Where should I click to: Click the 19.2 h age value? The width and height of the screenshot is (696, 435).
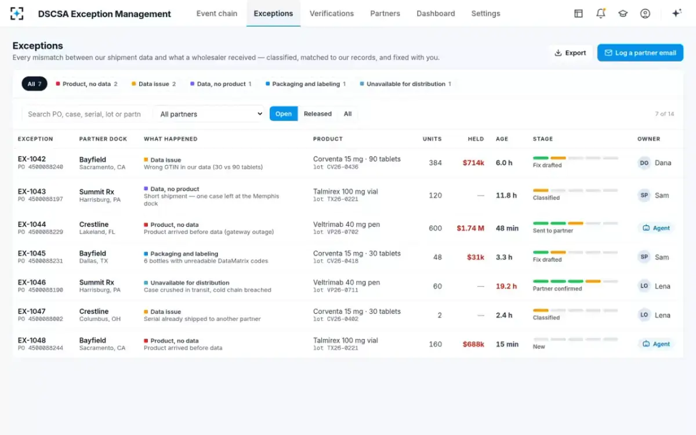click(x=506, y=286)
